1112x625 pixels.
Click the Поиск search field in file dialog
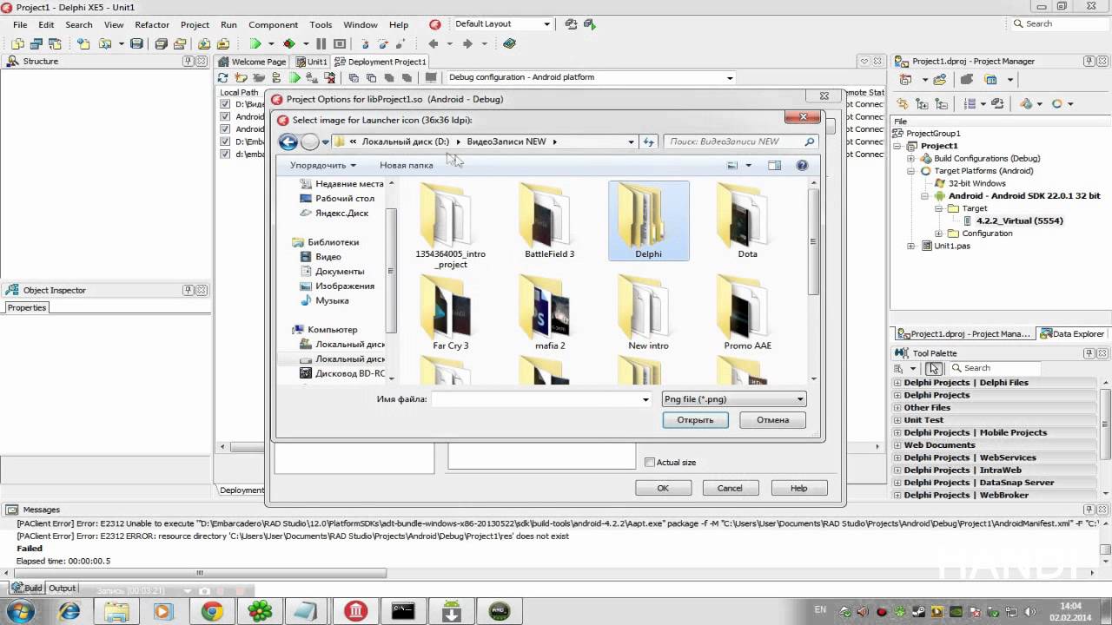coord(740,141)
